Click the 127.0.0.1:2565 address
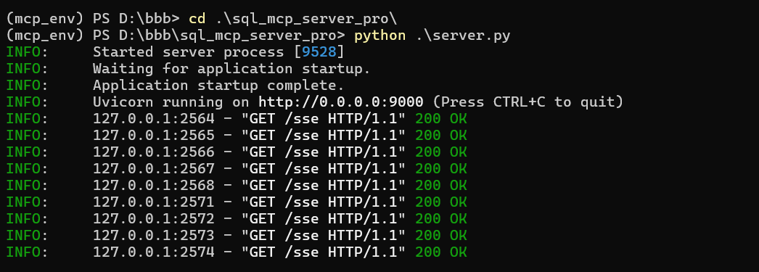This screenshot has height=272, width=759. pos(153,136)
